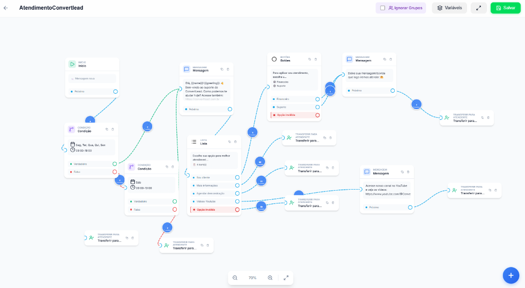Click the Suporte output row in Botões
Image resolution: width=525 pixels, height=288 pixels.
tap(294, 107)
